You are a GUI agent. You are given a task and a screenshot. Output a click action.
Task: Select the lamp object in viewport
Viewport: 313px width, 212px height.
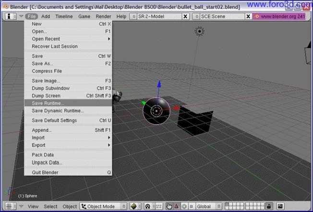(199, 31)
